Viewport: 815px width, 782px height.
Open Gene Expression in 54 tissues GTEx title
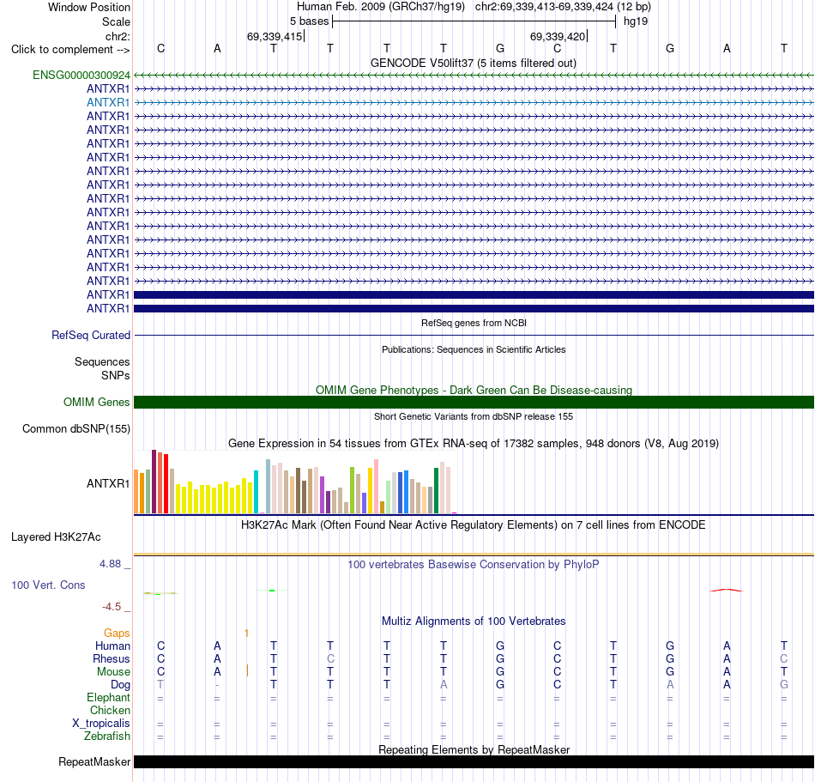(474, 444)
